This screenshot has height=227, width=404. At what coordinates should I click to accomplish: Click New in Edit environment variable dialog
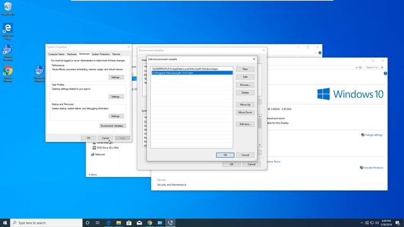click(x=245, y=69)
